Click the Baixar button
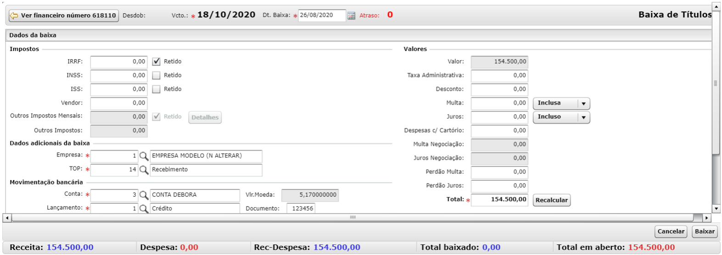This screenshot has height=255, width=722. 705,232
